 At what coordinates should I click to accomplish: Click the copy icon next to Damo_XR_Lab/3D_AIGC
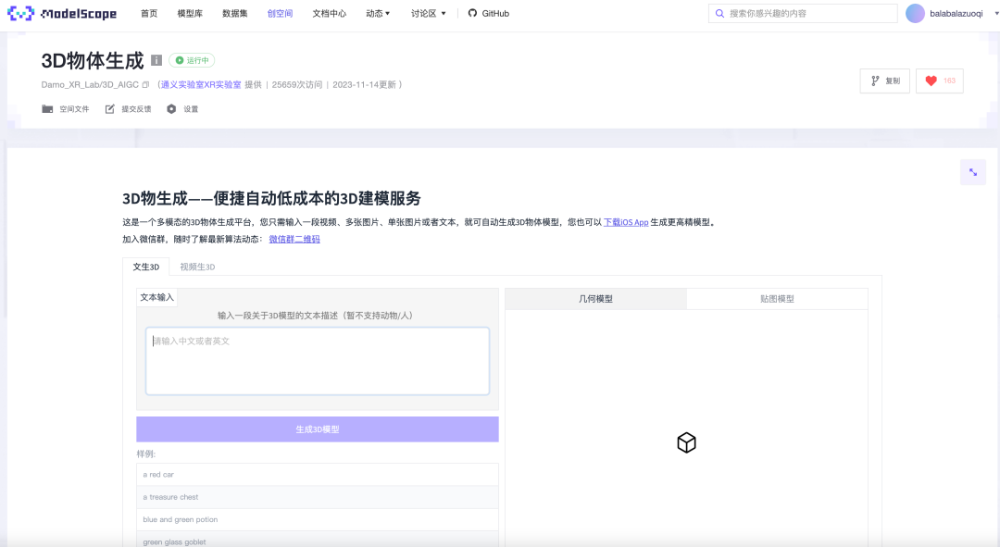(x=145, y=84)
